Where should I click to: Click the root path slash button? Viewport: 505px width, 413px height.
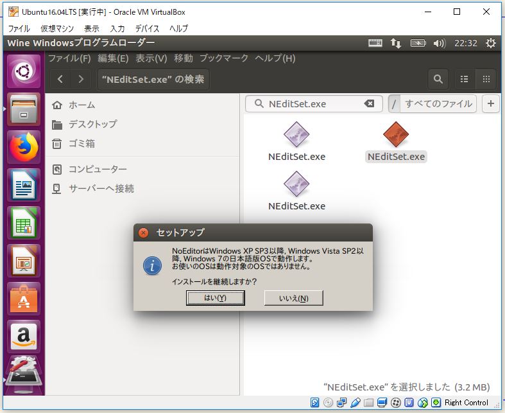[x=394, y=104]
